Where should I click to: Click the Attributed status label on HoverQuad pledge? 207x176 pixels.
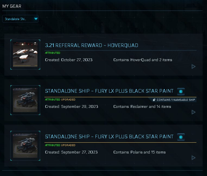point(53,53)
